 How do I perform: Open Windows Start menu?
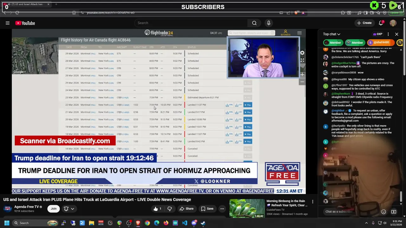coord(7,223)
